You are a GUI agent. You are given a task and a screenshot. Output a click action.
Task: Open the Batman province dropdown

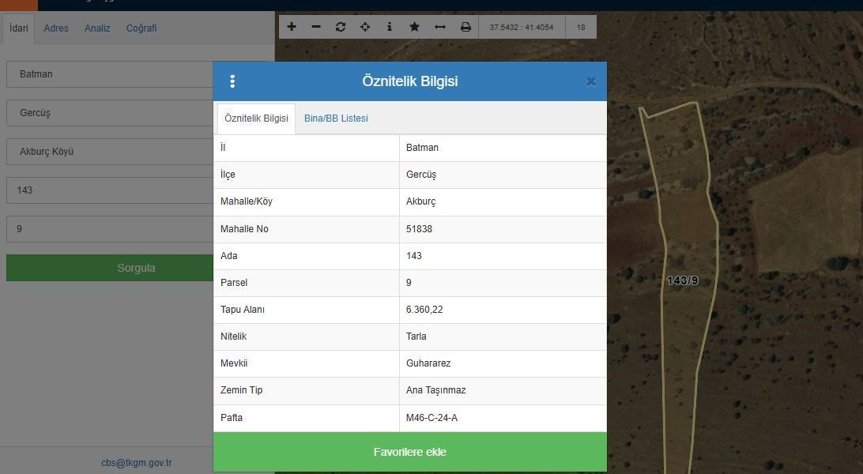tap(111, 74)
